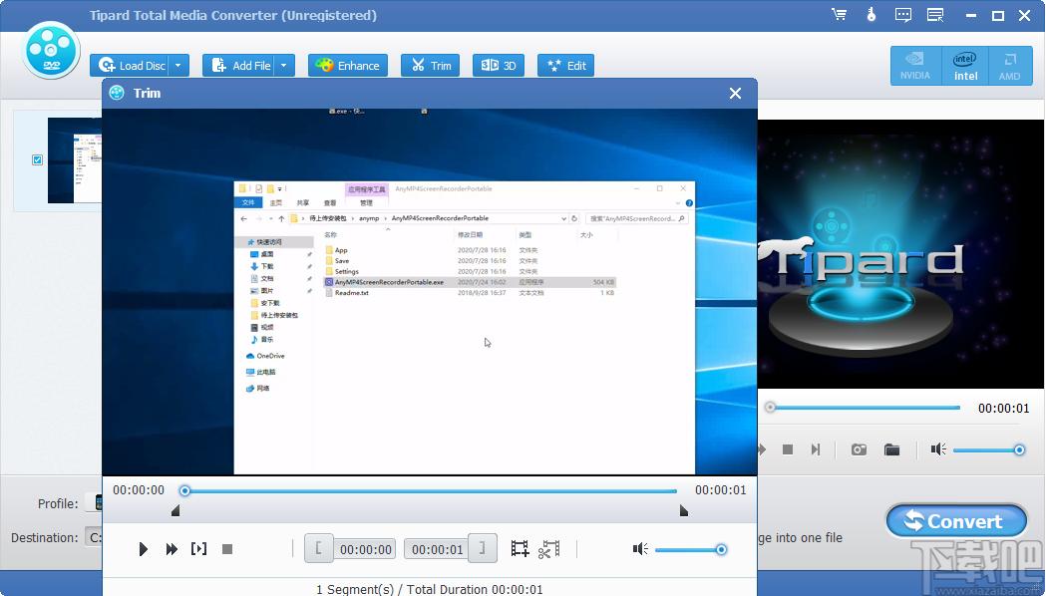Click the start time field 00:00:00
1046x596 pixels.
coord(365,549)
